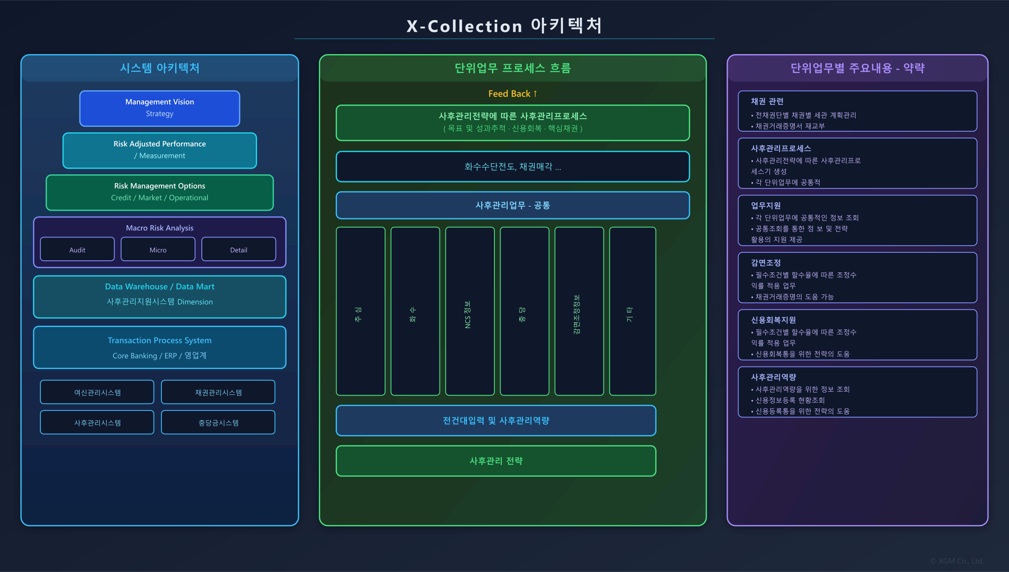1009x572 pixels.
Task: Select the Micro box
Action: click(x=158, y=249)
